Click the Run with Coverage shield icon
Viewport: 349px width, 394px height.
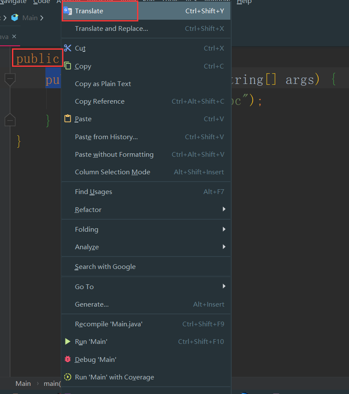pos(68,377)
